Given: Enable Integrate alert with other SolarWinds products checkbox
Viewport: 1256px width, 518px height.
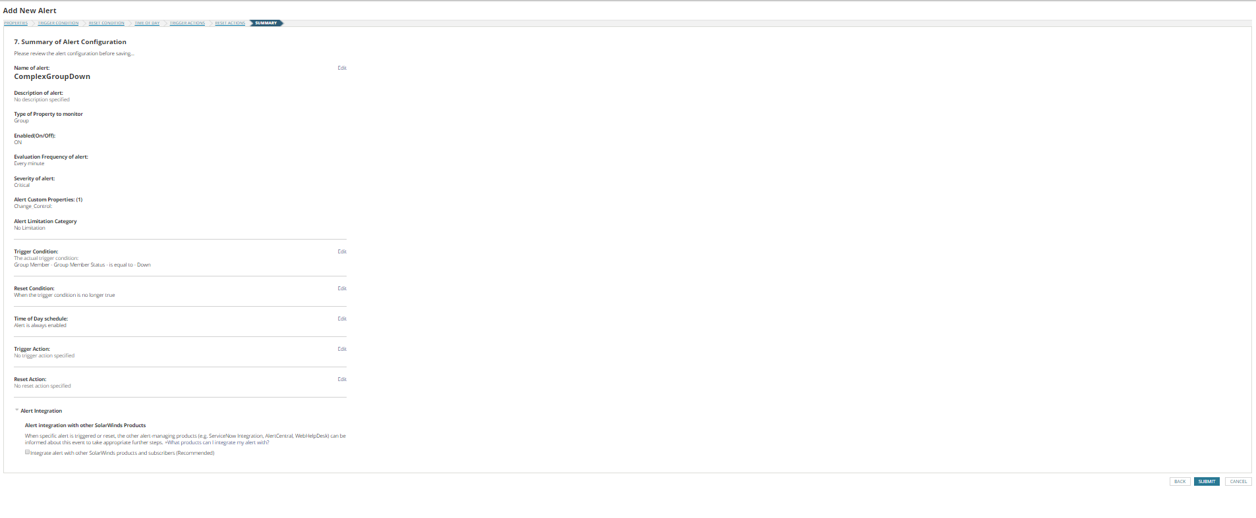Looking at the screenshot, I should (27, 452).
